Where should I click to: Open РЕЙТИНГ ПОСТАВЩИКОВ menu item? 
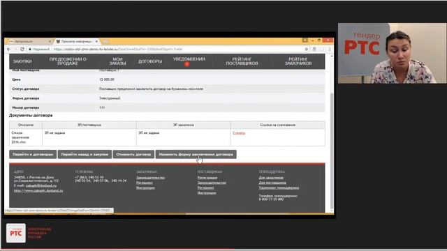(x=242, y=61)
